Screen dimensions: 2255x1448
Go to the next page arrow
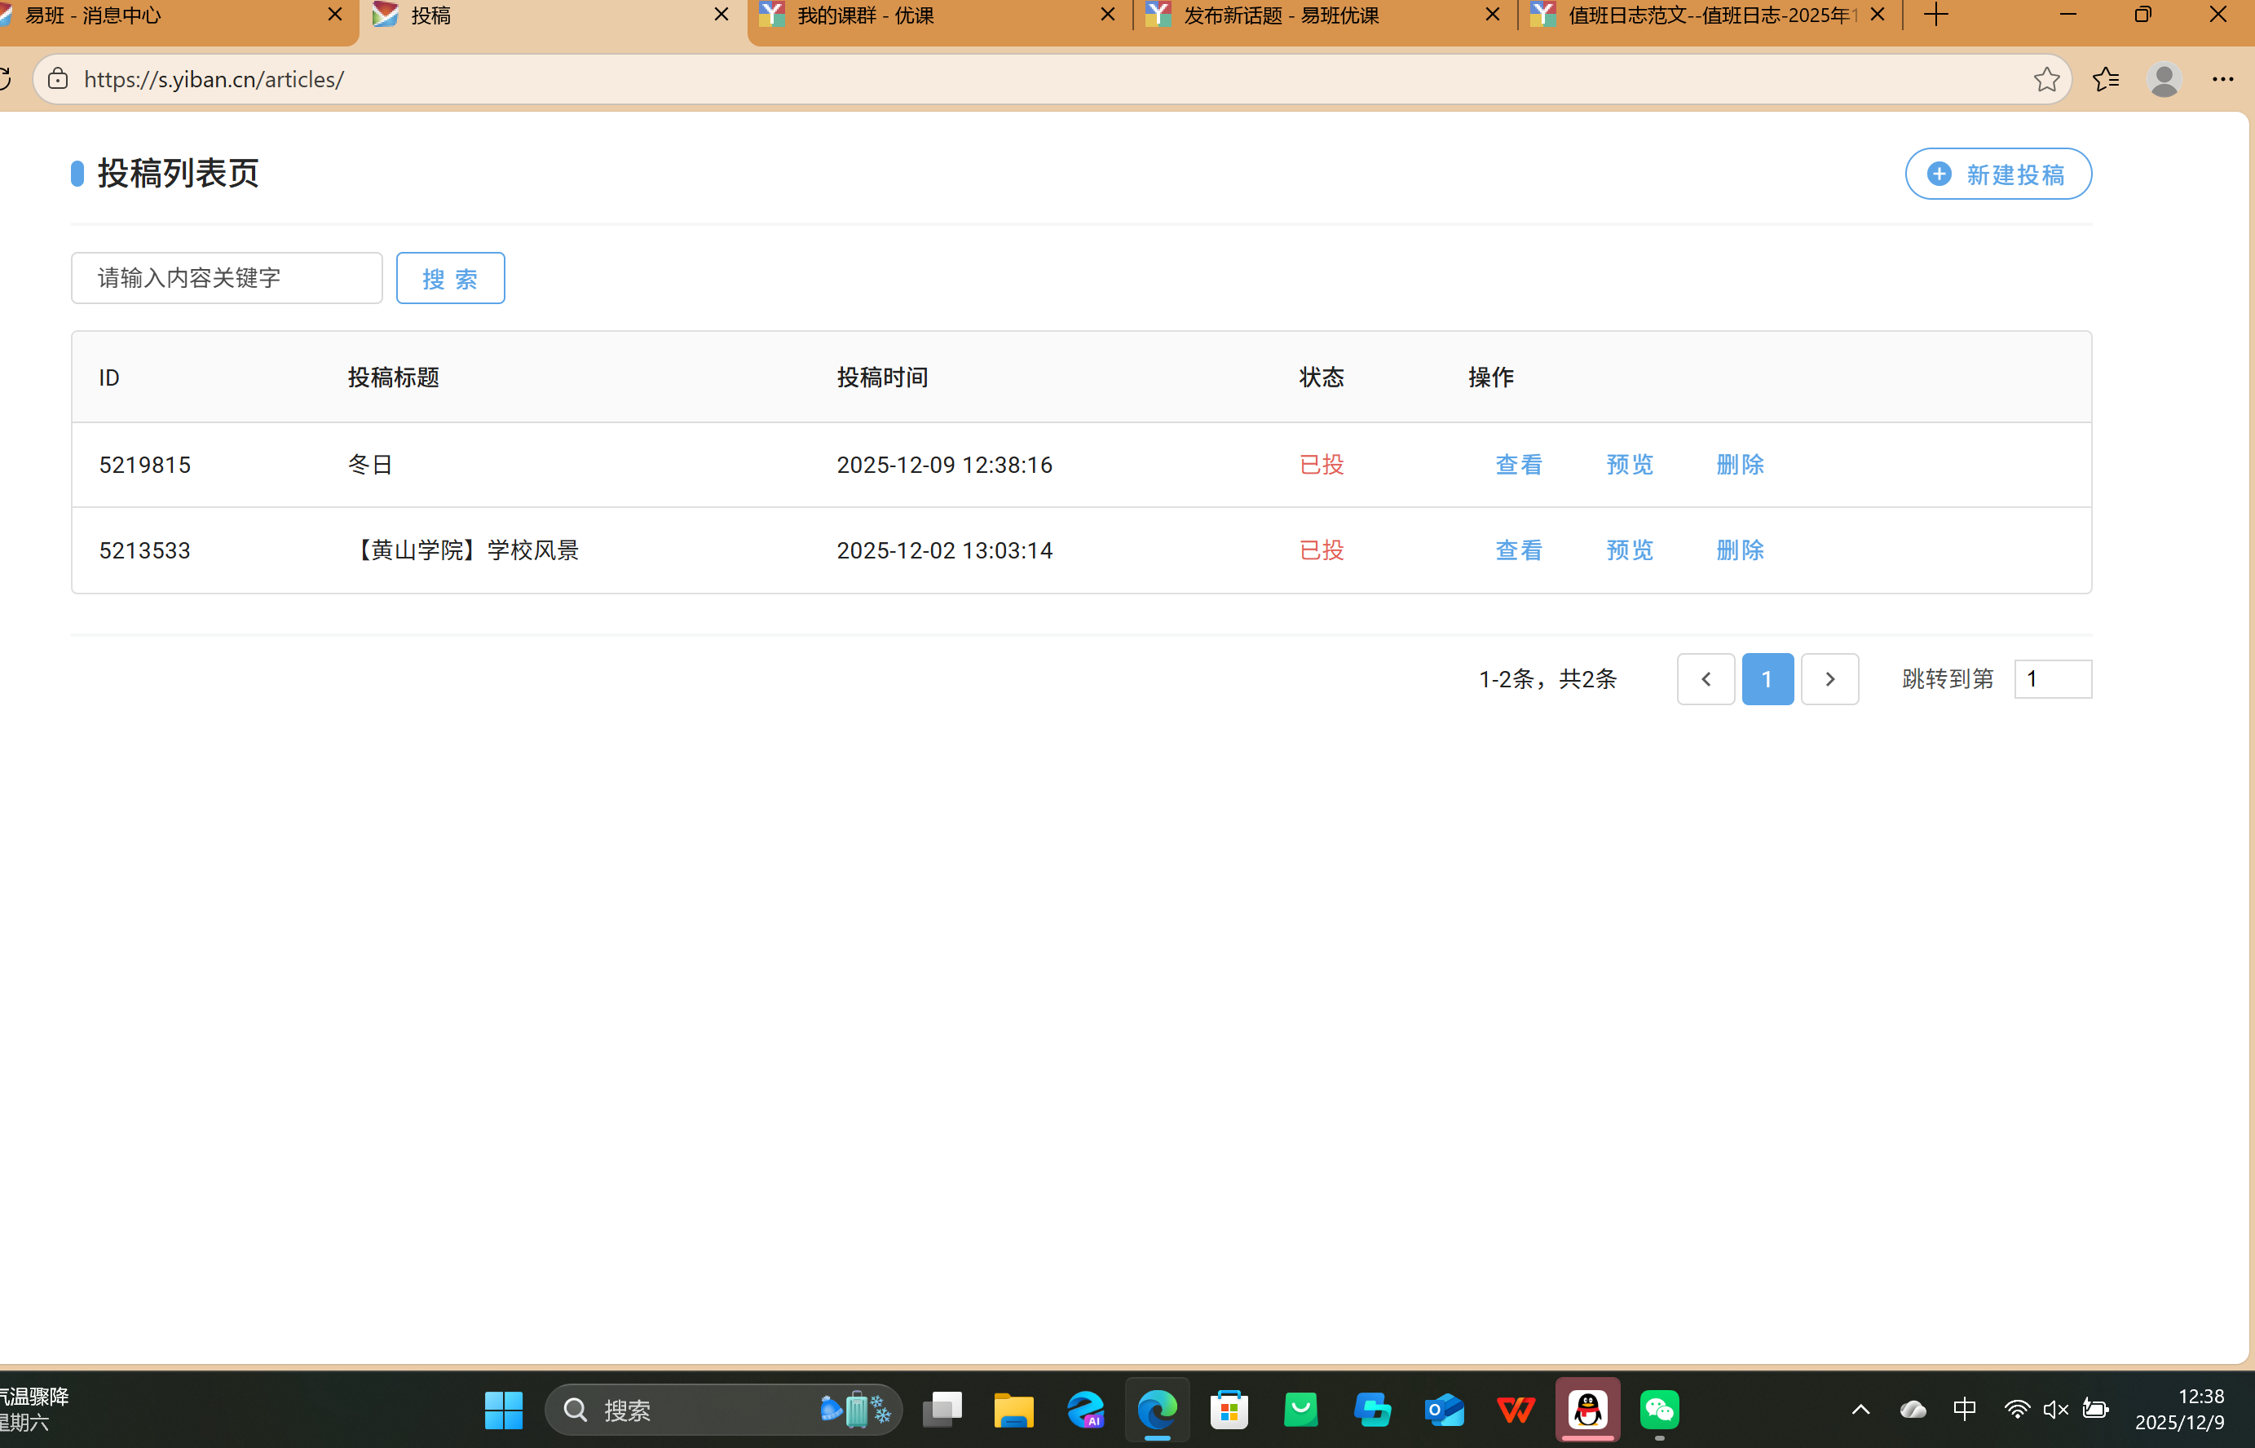[1829, 679]
